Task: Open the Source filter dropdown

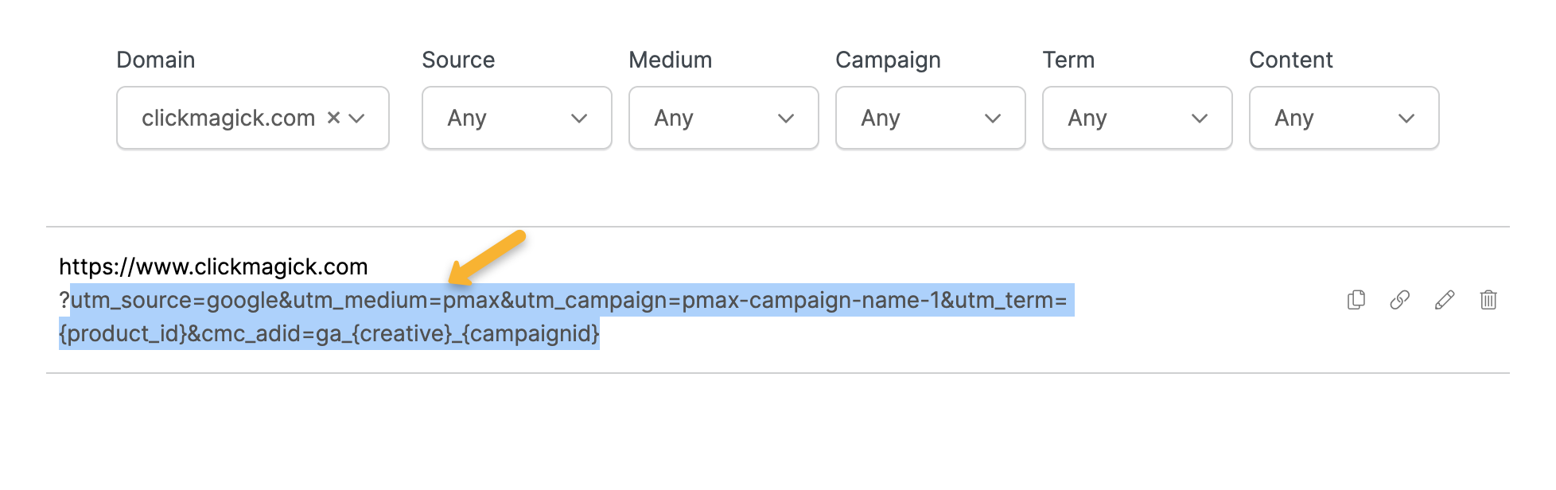Action: click(516, 118)
